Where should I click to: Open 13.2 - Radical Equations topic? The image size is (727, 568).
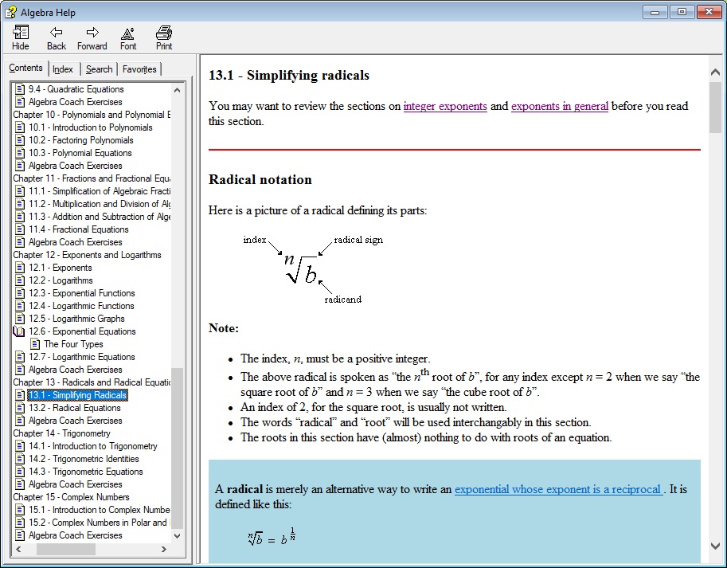tap(74, 408)
